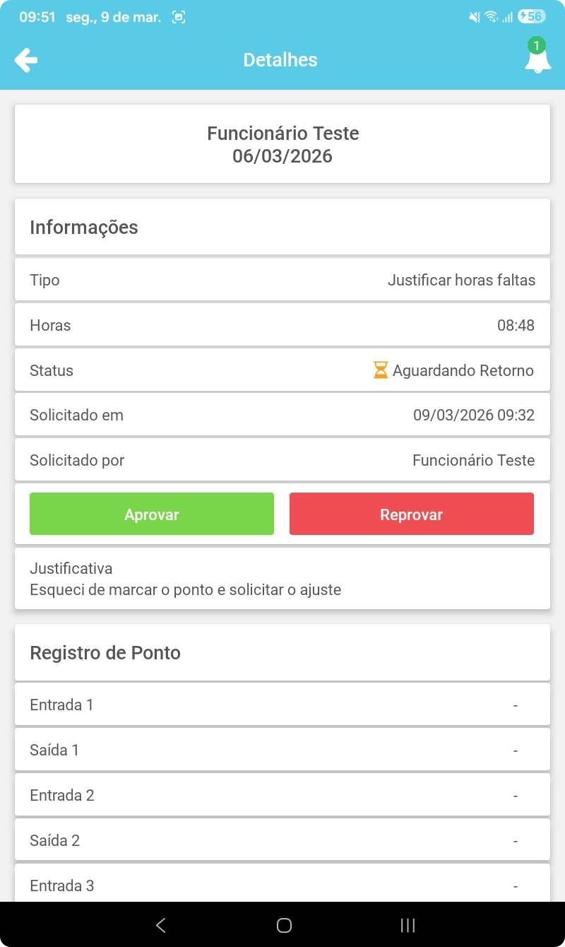Tap the battery indicator in status bar
The height and width of the screenshot is (947, 565).
point(531,17)
